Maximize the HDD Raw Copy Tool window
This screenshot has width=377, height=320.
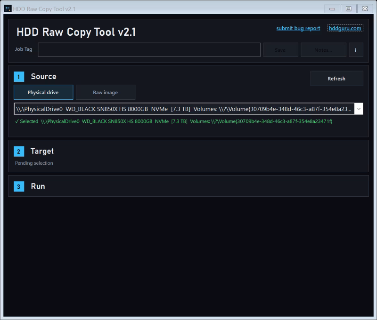click(348, 9)
